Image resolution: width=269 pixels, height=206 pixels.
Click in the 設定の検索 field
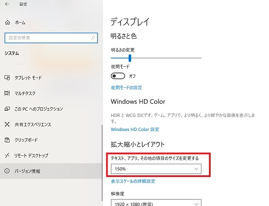pyautogui.click(x=51, y=38)
